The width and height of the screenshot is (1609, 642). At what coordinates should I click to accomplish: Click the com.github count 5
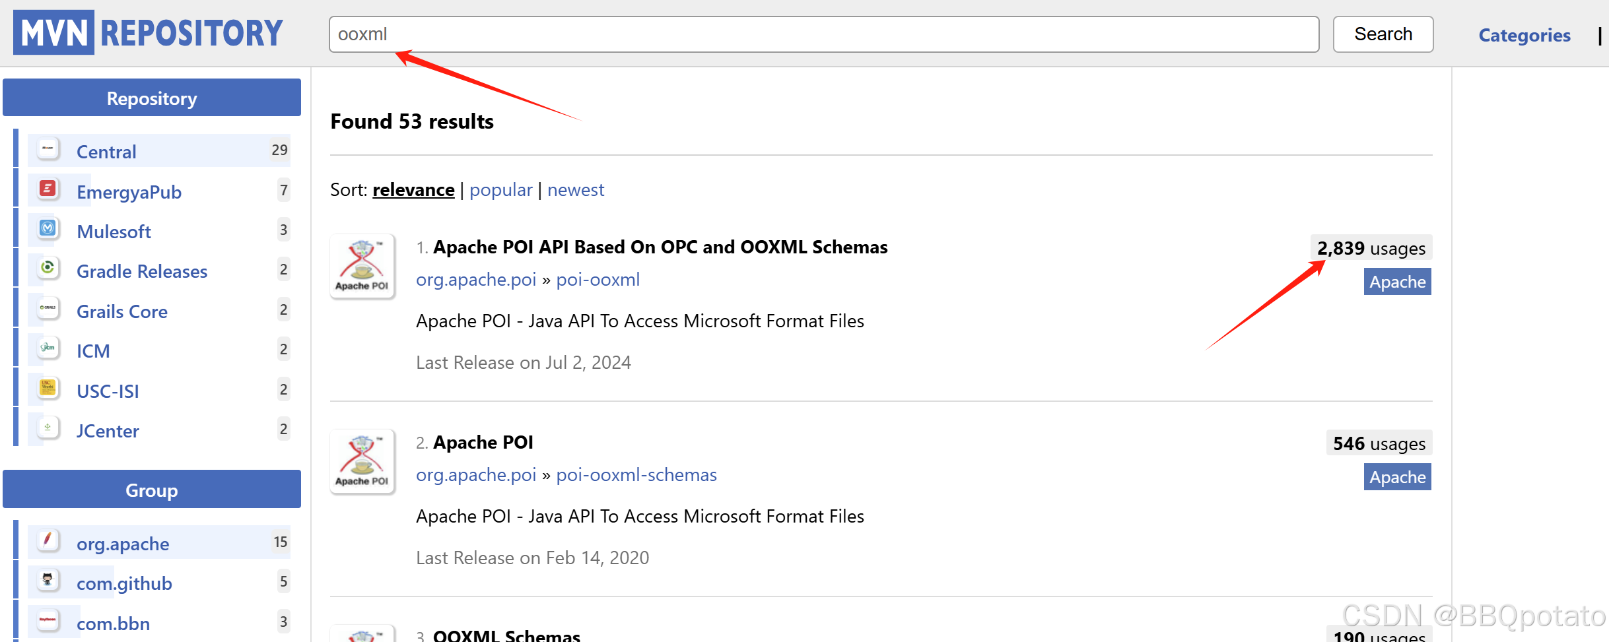[x=283, y=581]
